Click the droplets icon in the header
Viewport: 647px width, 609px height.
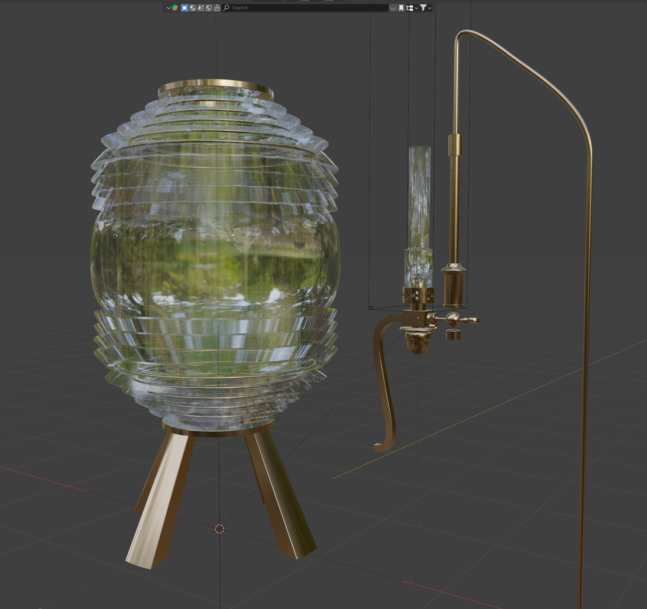tap(201, 8)
